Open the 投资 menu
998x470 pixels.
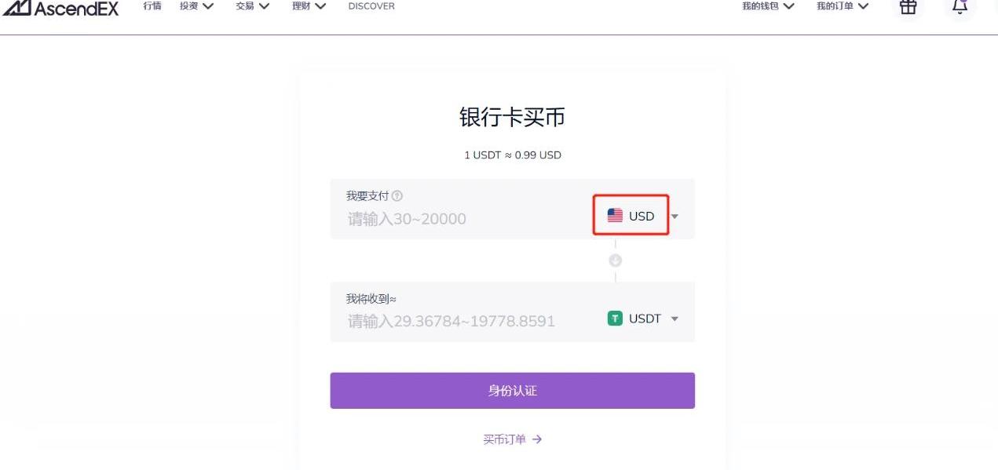click(x=197, y=6)
